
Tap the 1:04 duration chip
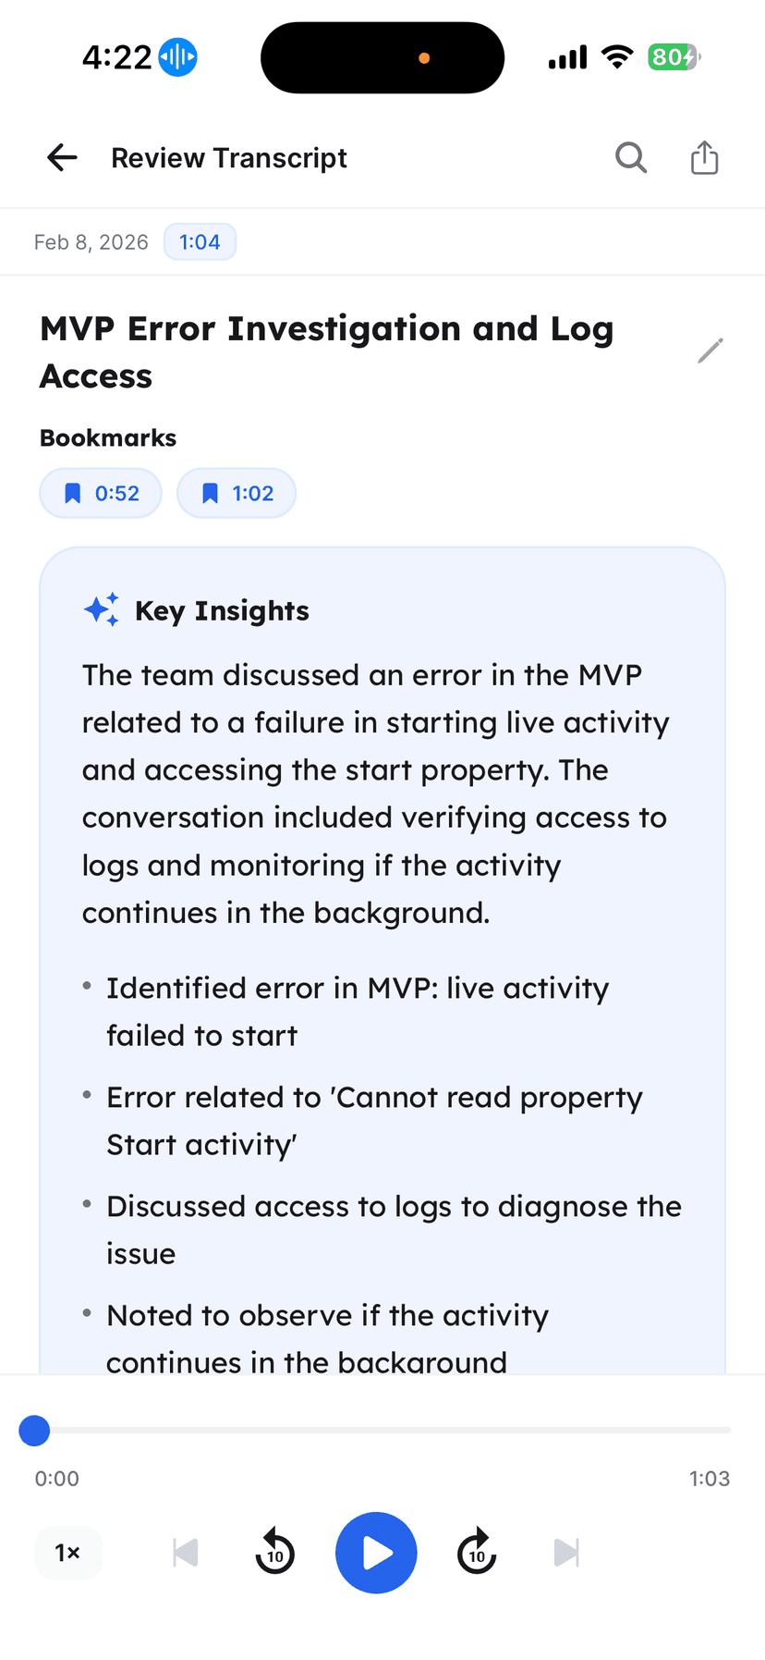coord(200,241)
